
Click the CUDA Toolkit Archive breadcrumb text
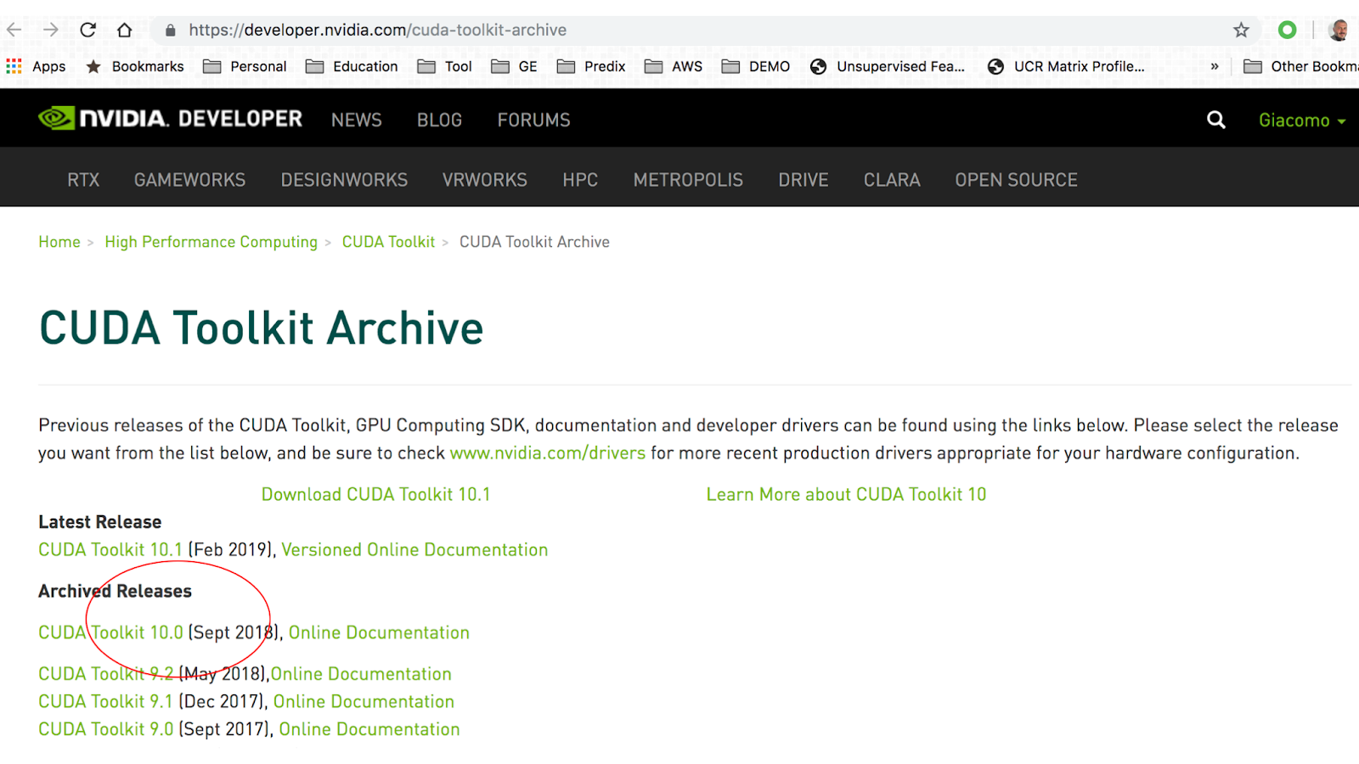534,242
